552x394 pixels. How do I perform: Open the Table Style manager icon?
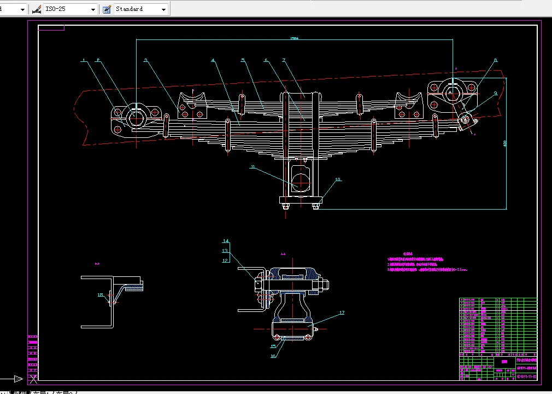pos(106,9)
